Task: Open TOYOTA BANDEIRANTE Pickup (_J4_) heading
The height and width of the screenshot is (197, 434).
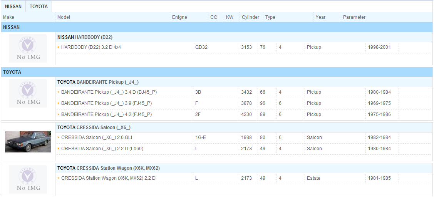Action: pos(98,82)
